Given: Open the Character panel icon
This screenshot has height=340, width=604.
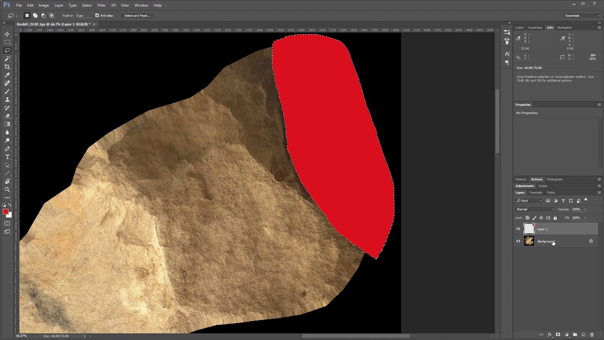Looking at the screenshot, I should click(507, 54).
